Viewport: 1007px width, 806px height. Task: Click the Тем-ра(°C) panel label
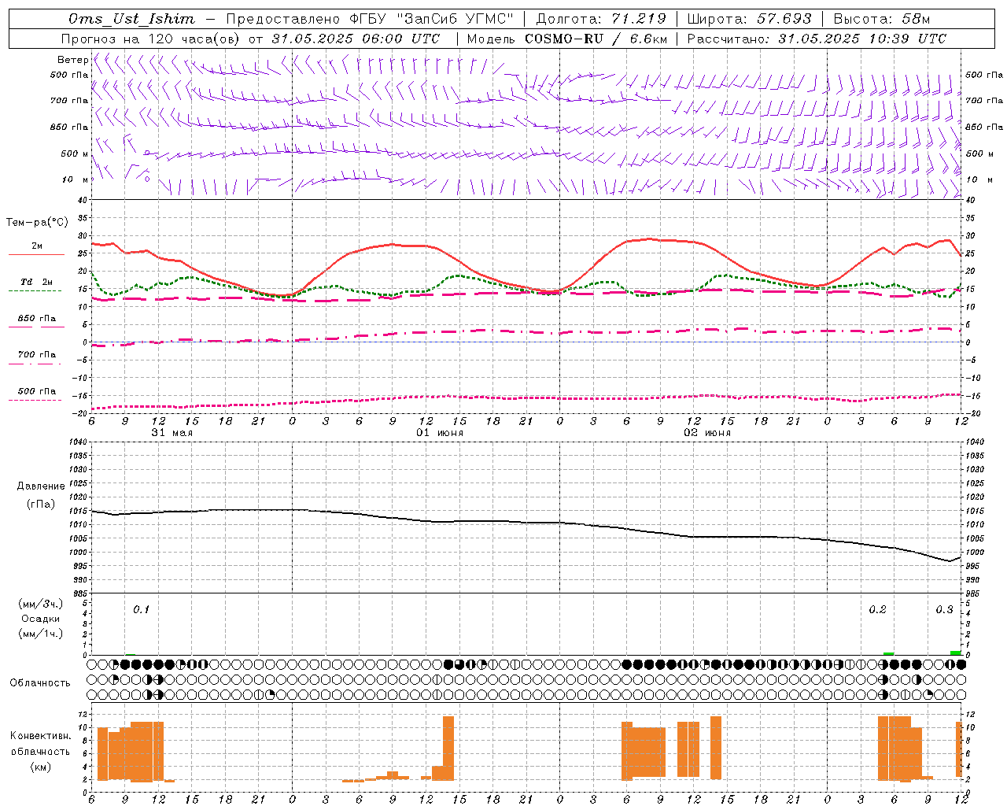coord(37,223)
